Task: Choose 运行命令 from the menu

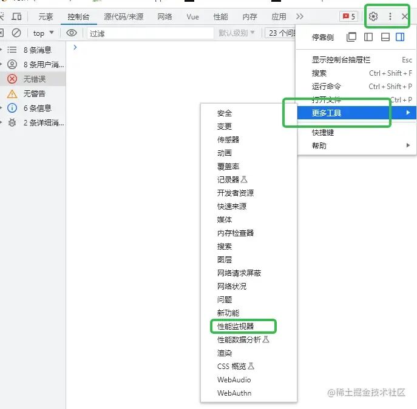Action: tap(356, 86)
